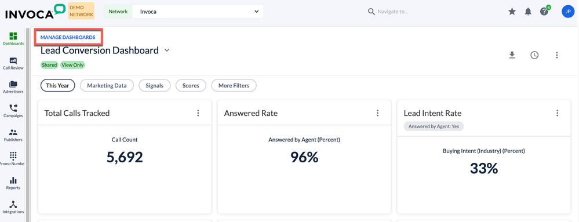Click the Lead Conversion Dashboard title
579x222 pixels.
click(100, 50)
